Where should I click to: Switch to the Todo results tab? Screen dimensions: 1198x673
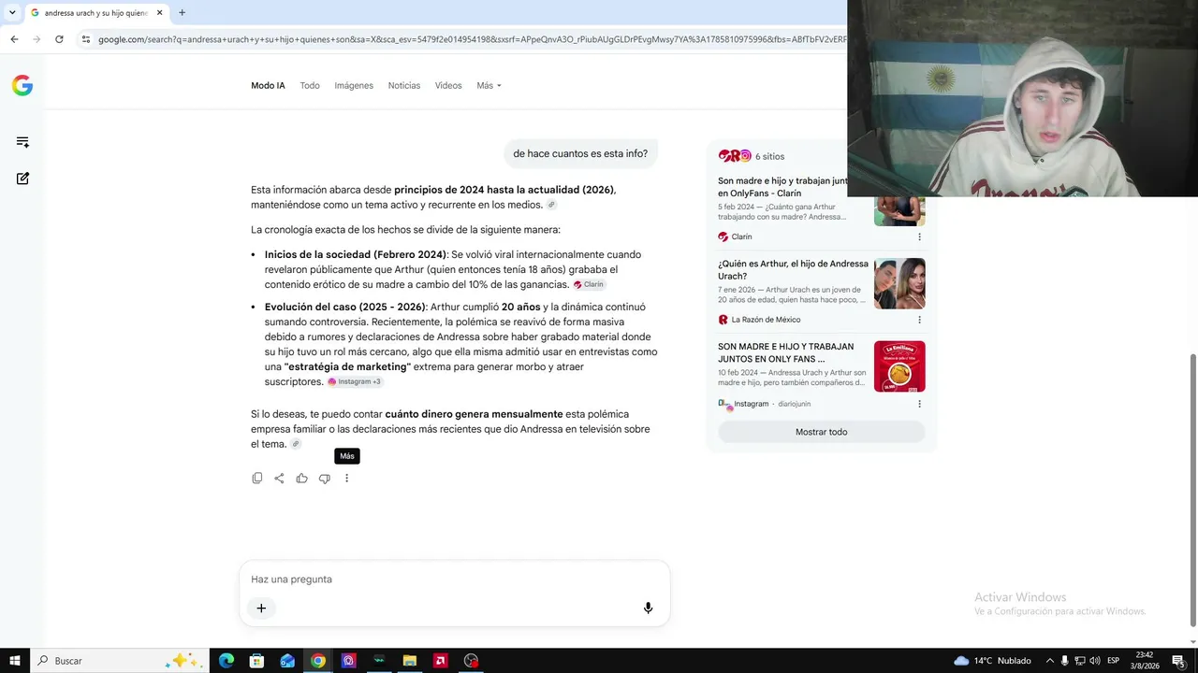point(310,86)
